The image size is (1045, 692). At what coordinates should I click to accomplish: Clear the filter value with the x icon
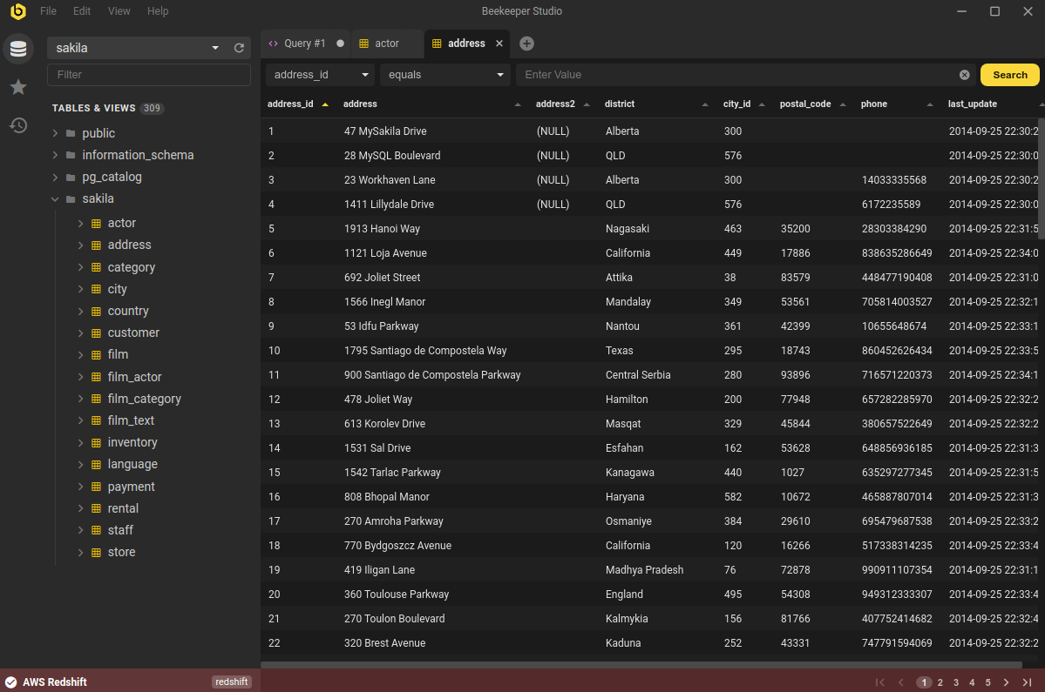click(x=964, y=75)
